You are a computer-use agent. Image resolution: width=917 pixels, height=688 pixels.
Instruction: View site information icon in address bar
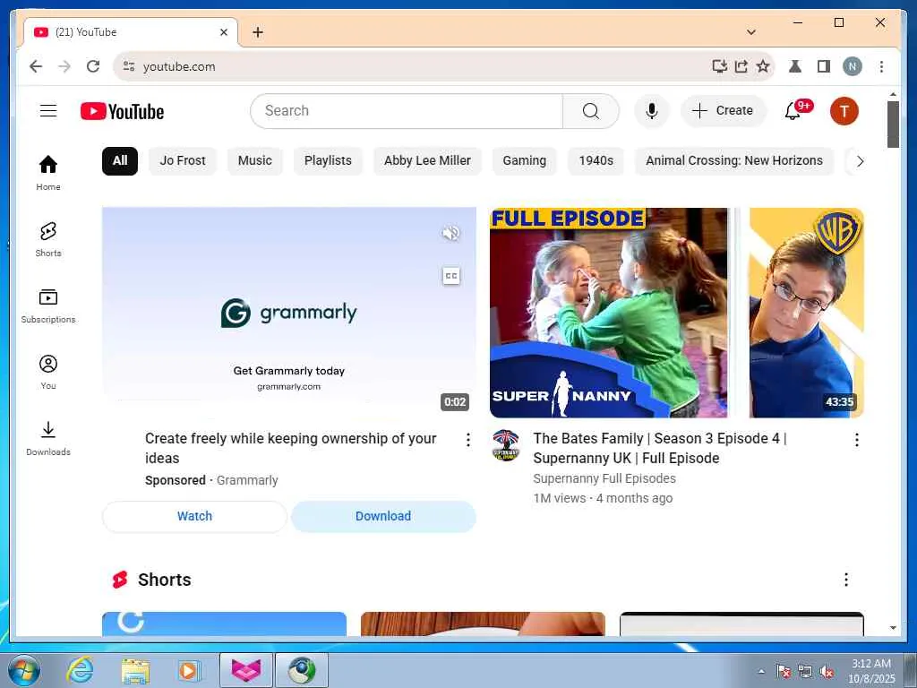[x=129, y=66]
